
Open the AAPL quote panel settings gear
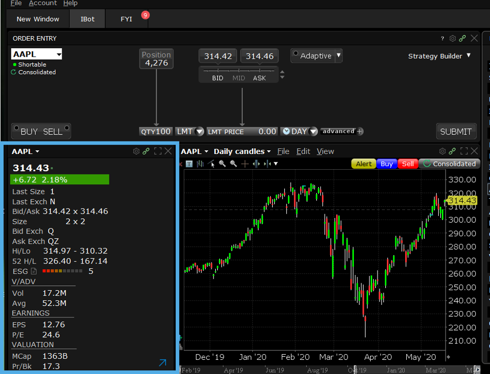[x=136, y=151]
